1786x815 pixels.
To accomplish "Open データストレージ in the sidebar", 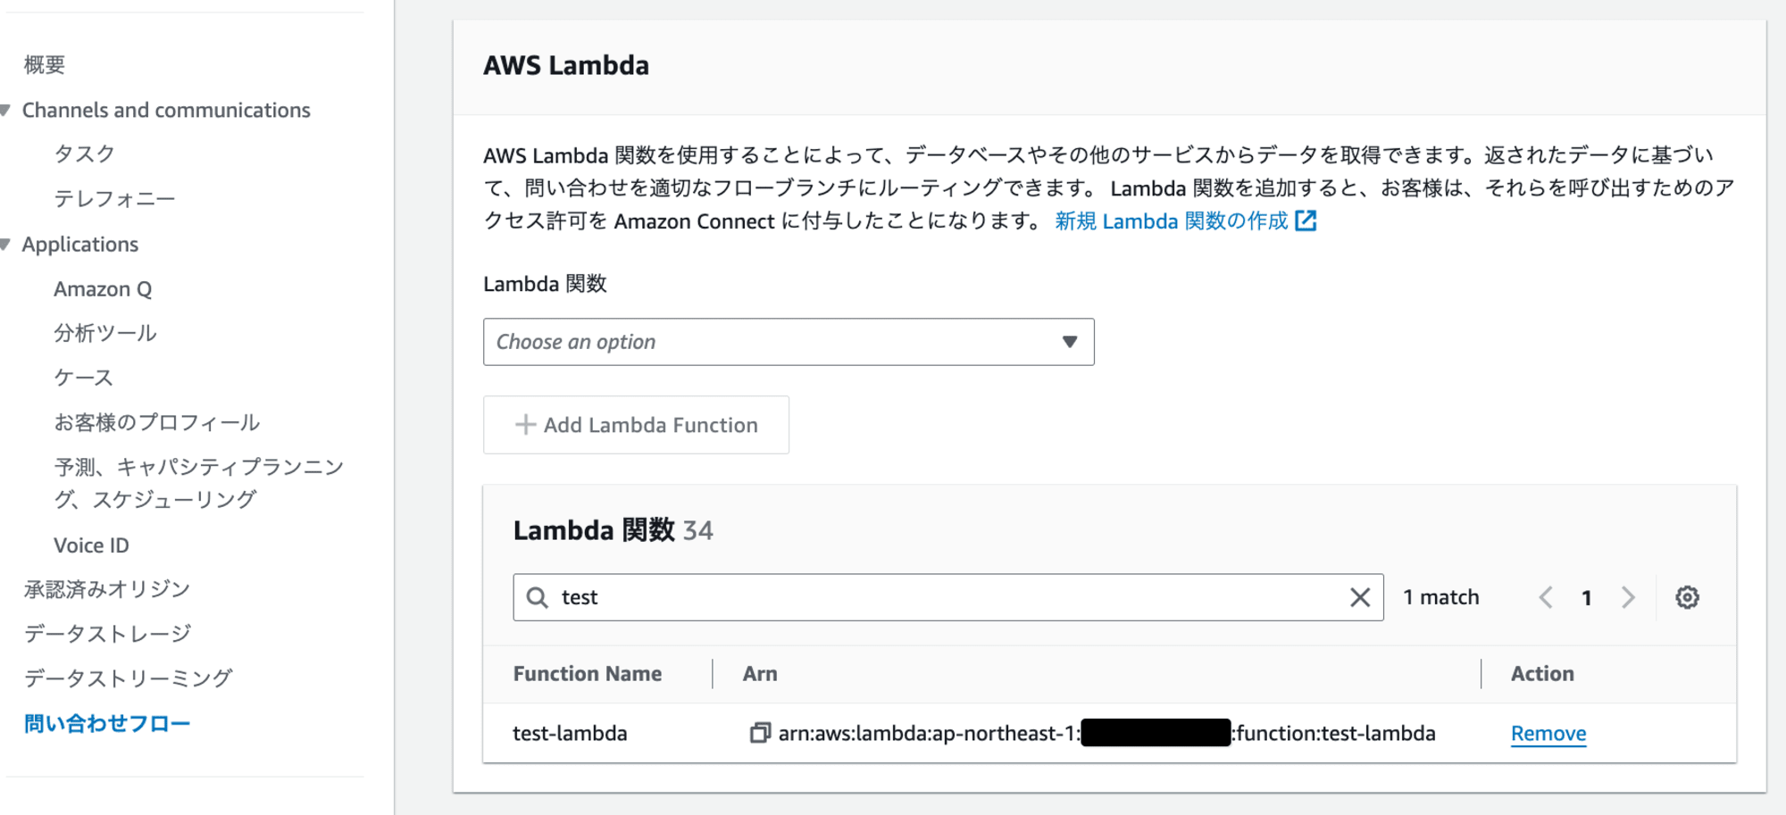I will click(108, 634).
